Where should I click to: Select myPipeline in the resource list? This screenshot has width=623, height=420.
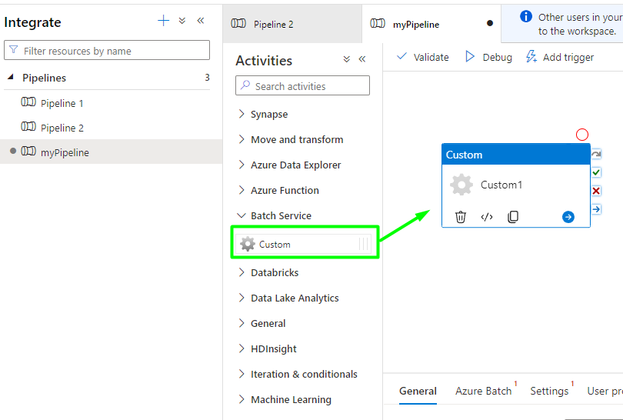tap(111, 152)
